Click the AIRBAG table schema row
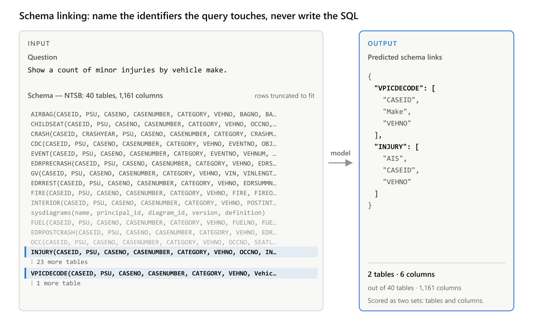This screenshot has width=533, height=330. 154,114
